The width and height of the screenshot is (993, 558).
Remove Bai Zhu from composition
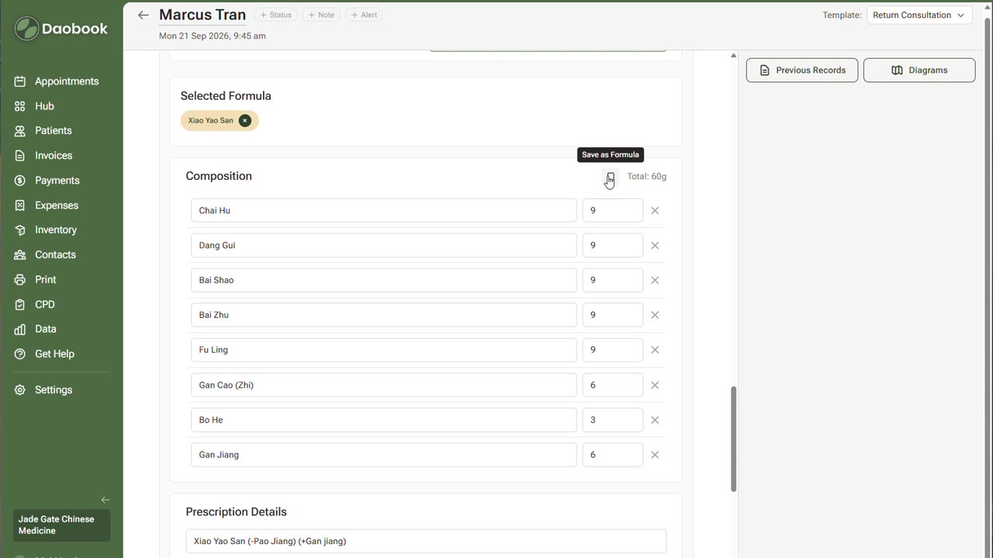[655, 315]
